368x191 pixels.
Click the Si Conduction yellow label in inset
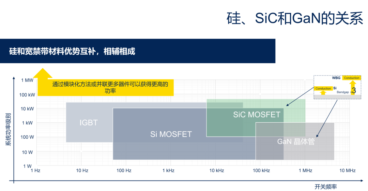pos(323,88)
